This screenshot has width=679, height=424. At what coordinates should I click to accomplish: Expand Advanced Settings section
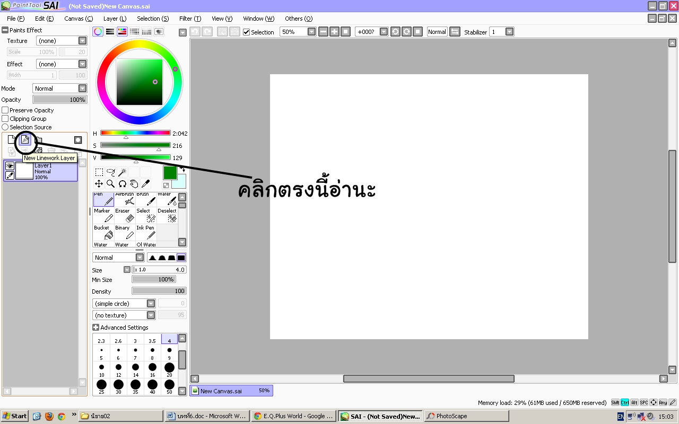[x=95, y=328]
